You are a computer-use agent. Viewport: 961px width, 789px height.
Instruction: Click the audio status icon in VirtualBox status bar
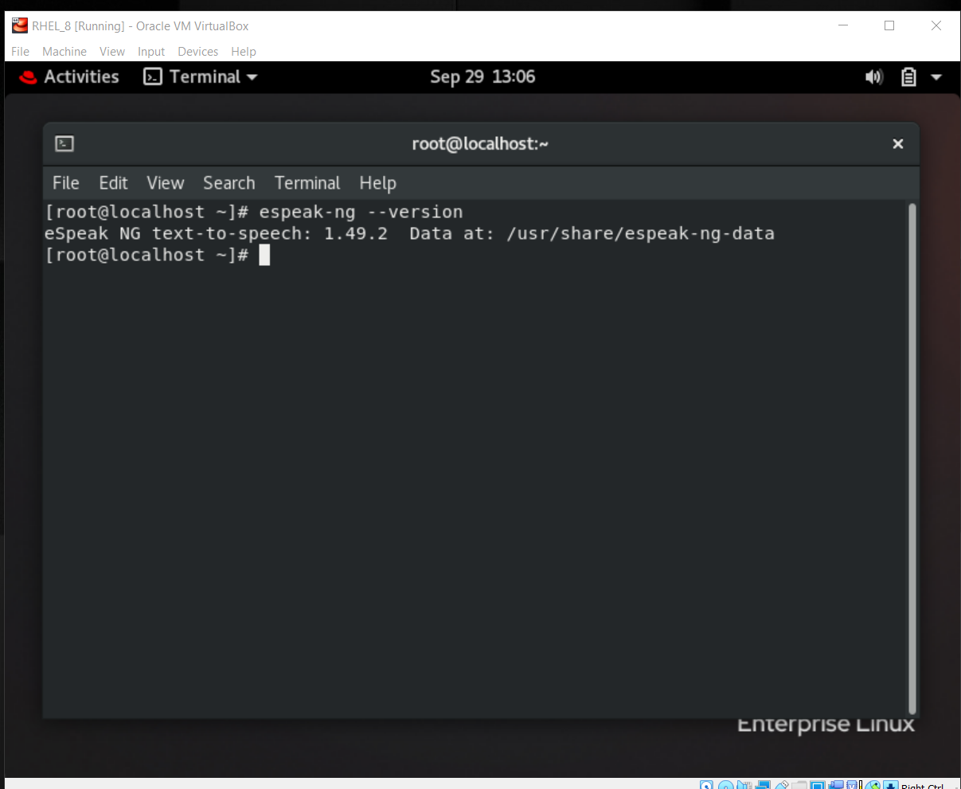[744, 784]
